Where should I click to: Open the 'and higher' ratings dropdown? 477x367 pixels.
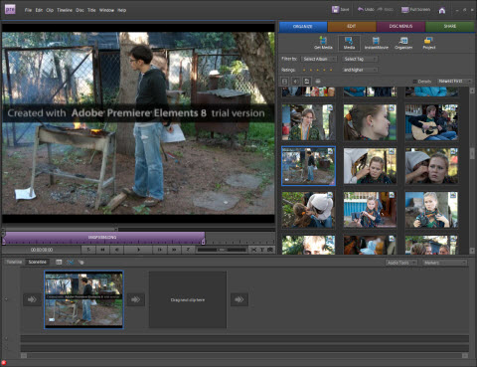click(x=360, y=70)
